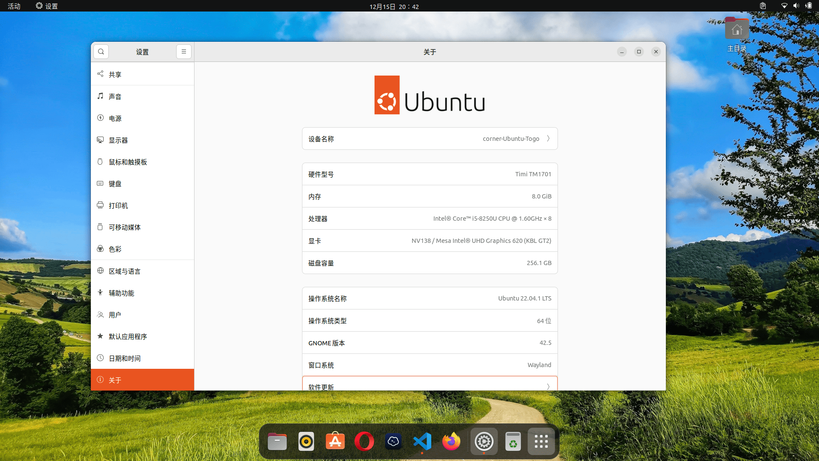The height and width of the screenshot is (461, 819).
Task: Click the Settings gear icon in dock
Action: tap(484, 442)
